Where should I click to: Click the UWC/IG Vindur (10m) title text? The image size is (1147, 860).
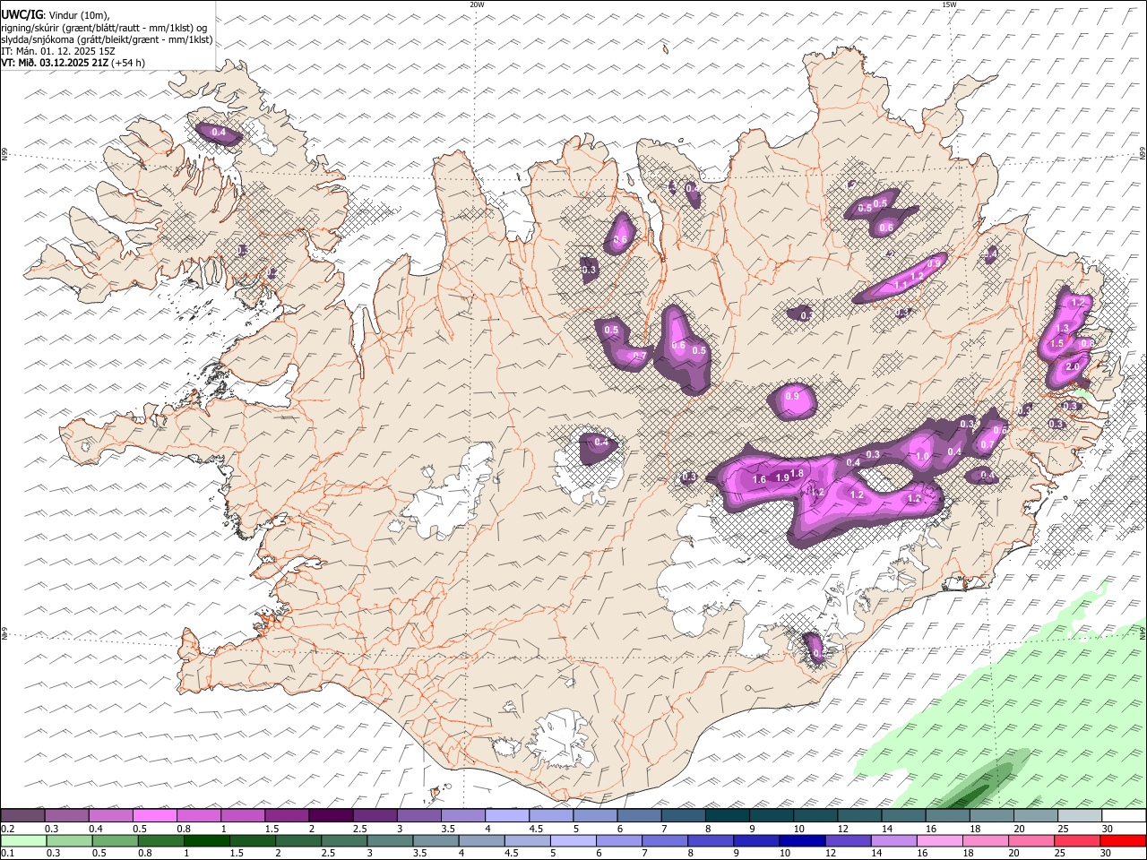point(56,15)
